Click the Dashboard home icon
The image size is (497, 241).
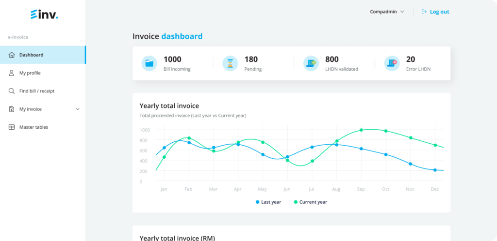point(12,55)
